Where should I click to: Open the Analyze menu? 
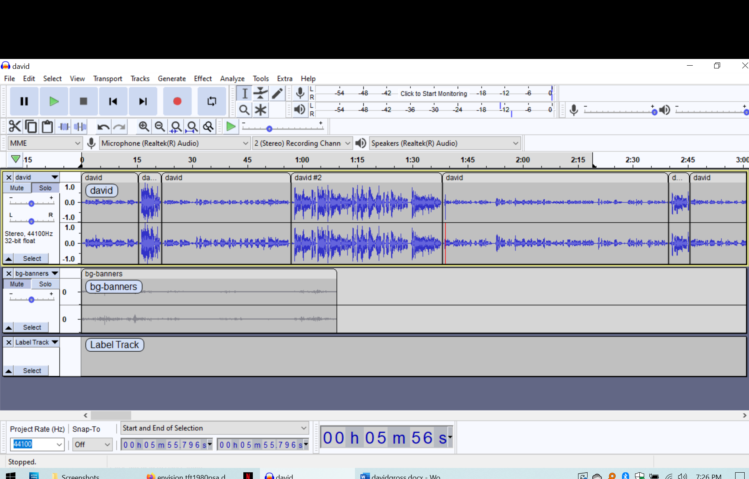232,78
